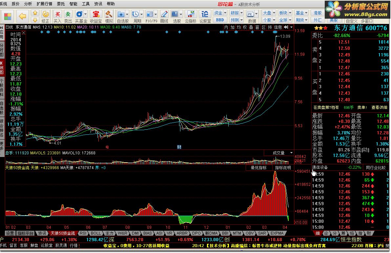Open the K线图 side tab
The height and width of the screenshot is (253, 391).
click(2, 68)
